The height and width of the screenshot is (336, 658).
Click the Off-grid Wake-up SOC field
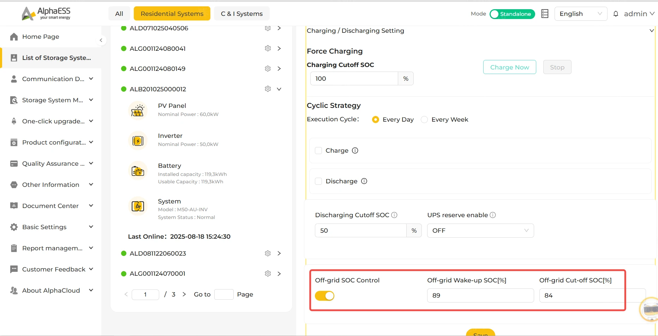pyautogui.click(x=480, y=295)
